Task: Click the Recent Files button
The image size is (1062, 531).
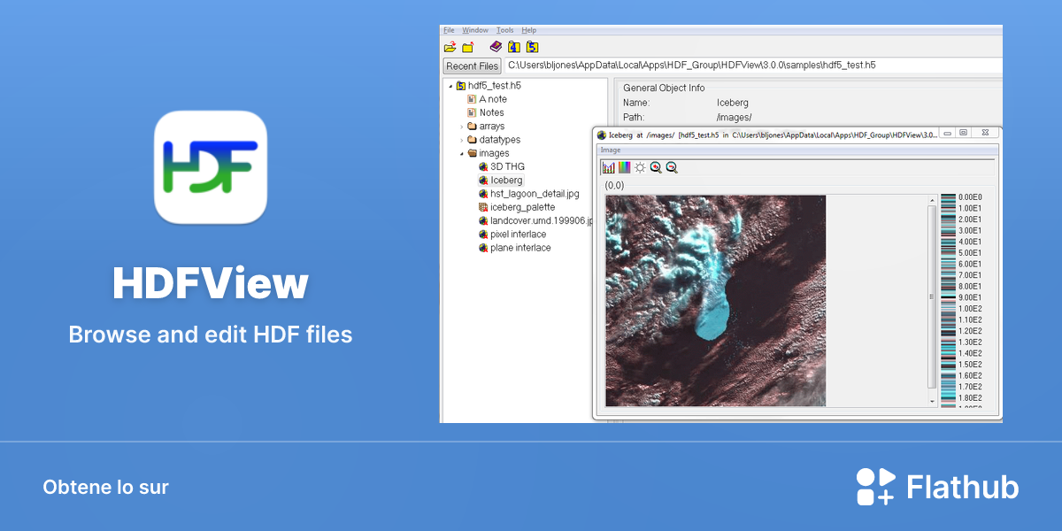Action: pos(473,65)
